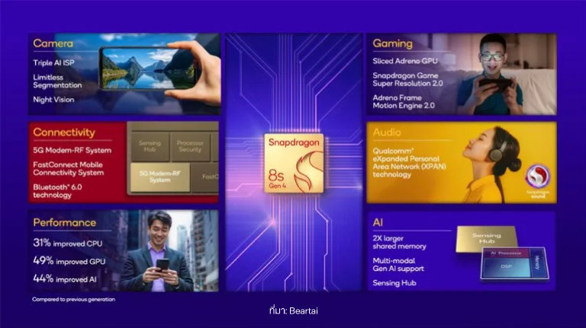Click the Audio heading

click(x=387, y=132)
